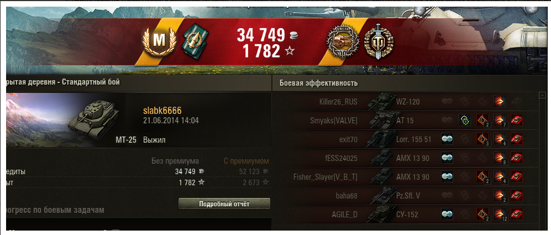Click damage icon with 8 for fESS24025
551x235 pixels.
pyautogui.click(x=499, y=158)
